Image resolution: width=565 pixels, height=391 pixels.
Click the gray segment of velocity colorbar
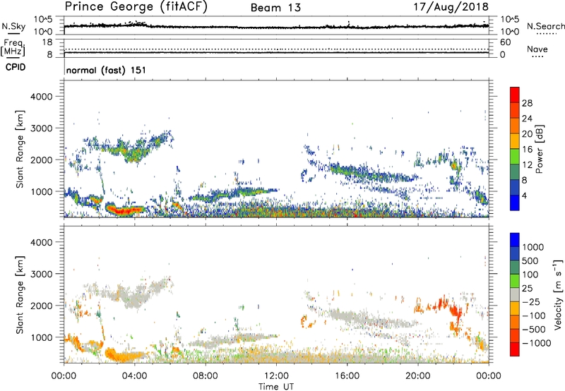click(x=515, y=295)
